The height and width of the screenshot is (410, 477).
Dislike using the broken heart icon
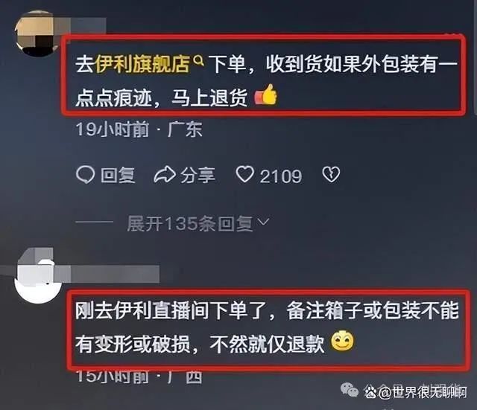click(331, 174)
